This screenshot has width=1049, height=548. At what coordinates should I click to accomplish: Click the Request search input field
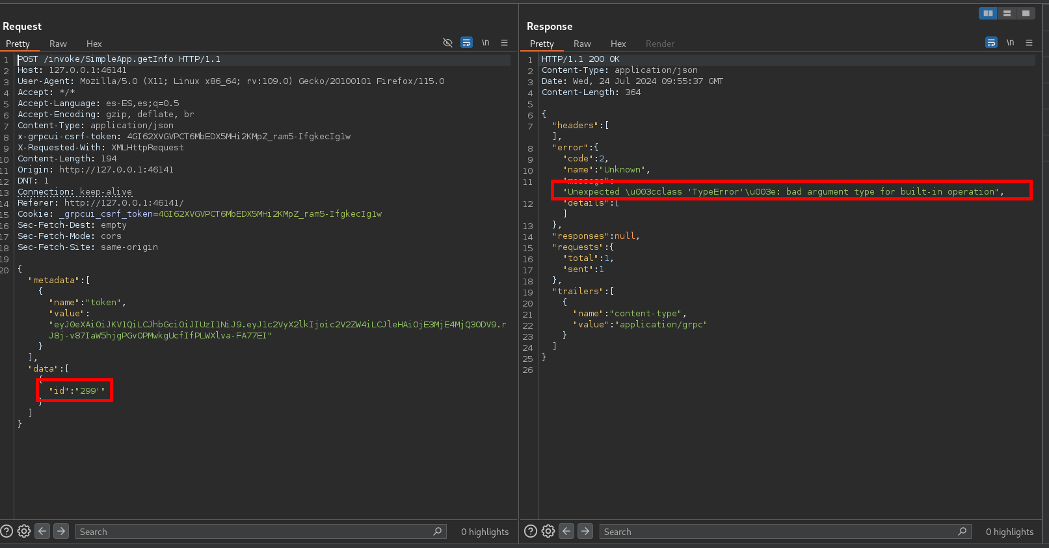(x=254, y=531)
